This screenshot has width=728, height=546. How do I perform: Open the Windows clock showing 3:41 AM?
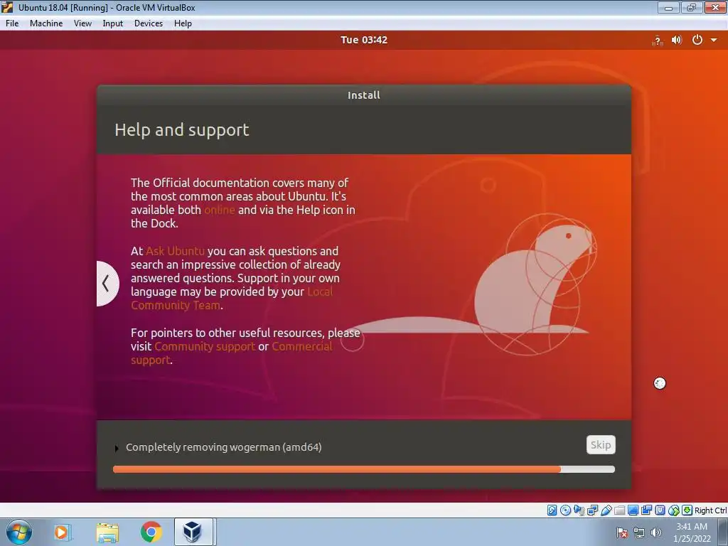pyautogui.click(x=692, y=532)
